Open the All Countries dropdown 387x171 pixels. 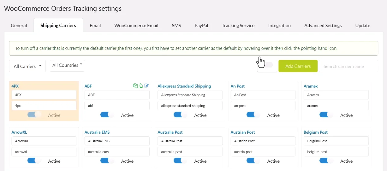point(67,65)
